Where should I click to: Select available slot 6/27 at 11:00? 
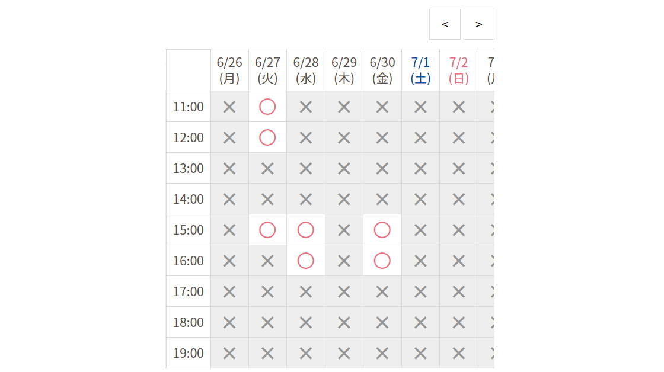[x=267, y=107]
